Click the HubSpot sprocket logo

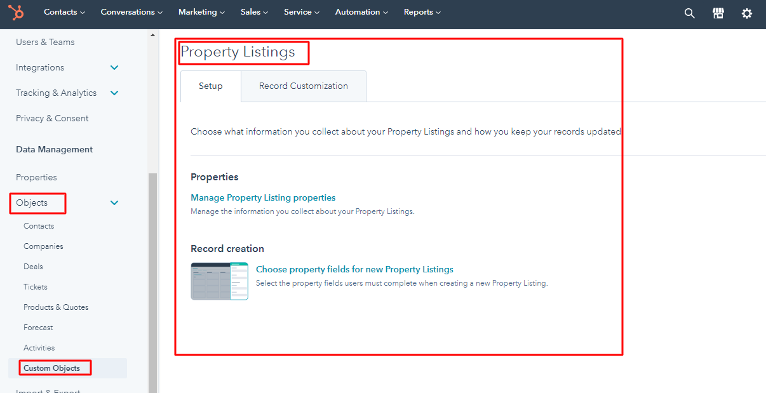(x=16, y=12)
